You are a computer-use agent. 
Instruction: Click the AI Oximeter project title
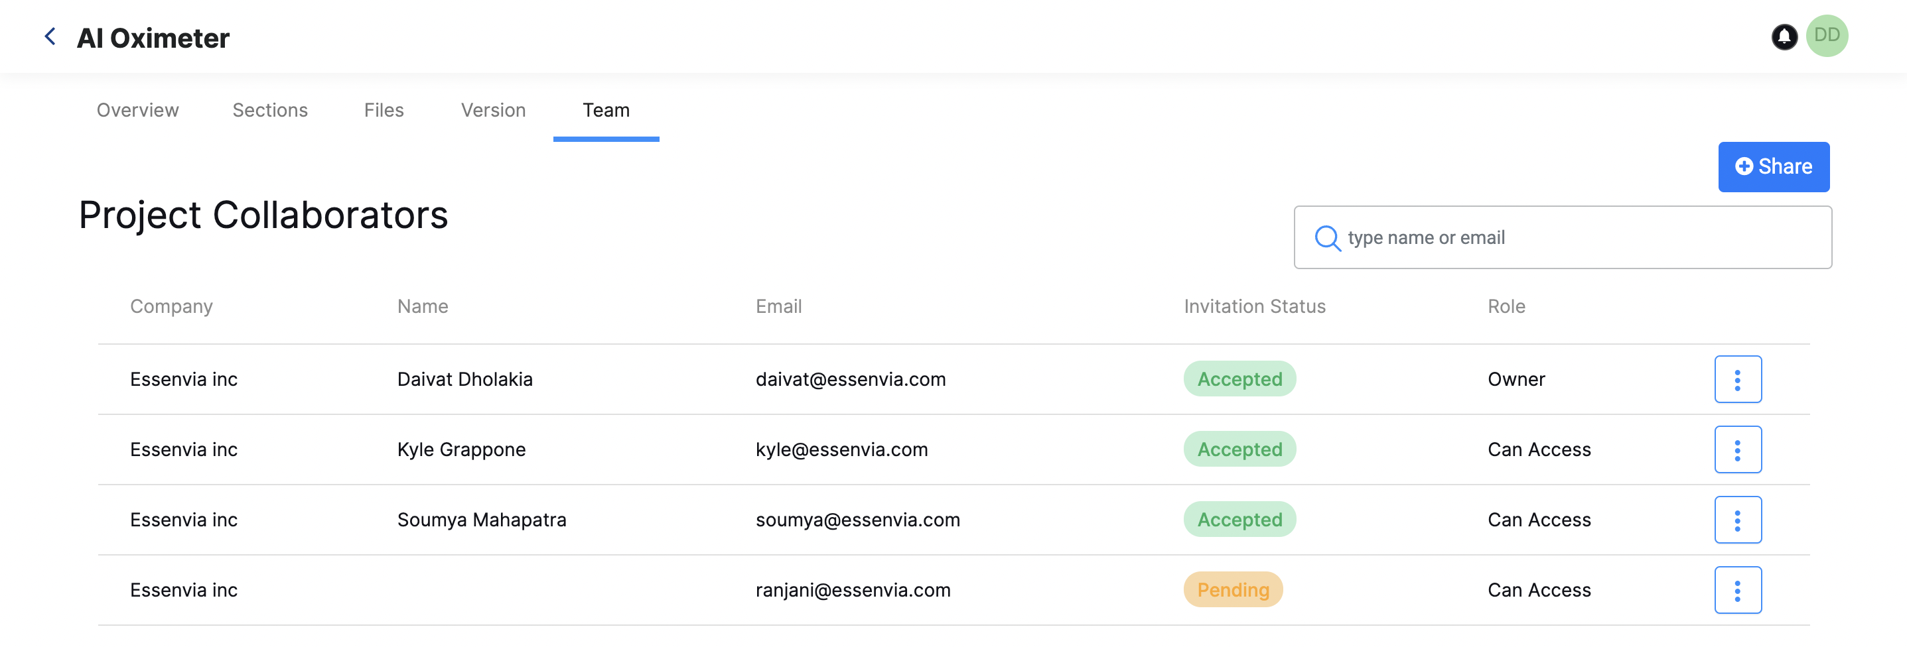coord(153,38)
